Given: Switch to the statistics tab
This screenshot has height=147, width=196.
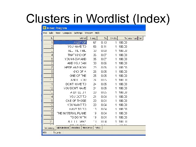Looking at the screenshot, I should tap(76, 128).
